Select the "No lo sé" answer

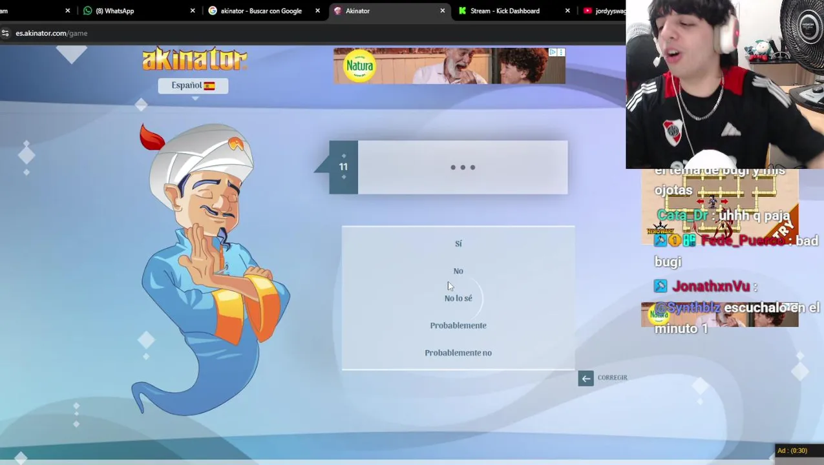pyautogui.click(x=458, y=298)
